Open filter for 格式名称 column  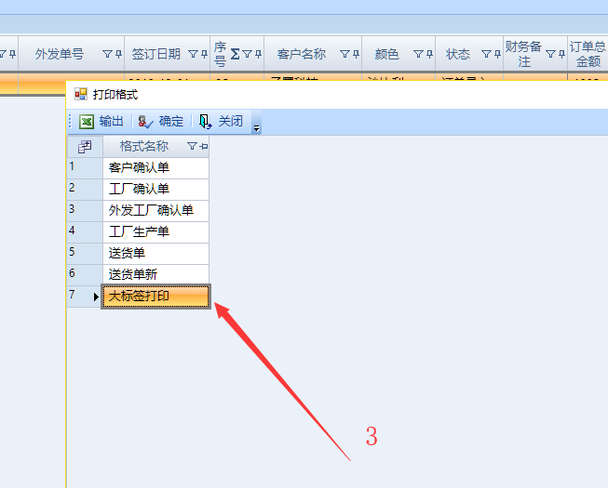(192, 147)
